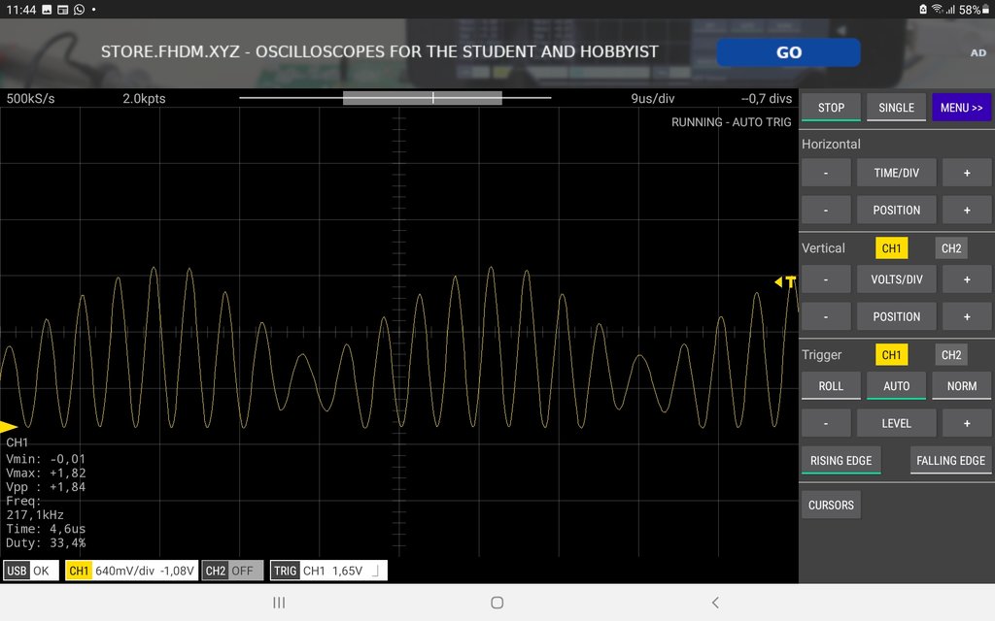
Task: Click the TIME/DIV button
Action: click(x=896, y=173)
